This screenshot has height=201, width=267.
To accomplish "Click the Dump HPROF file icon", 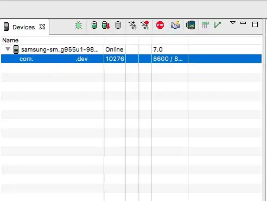I will pos(106,25).
